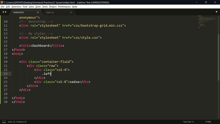Minimize the Sublime Text window

click(x=197, y=2)
